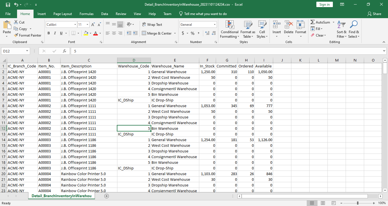Toggle Italic formatting

point(55,33)
